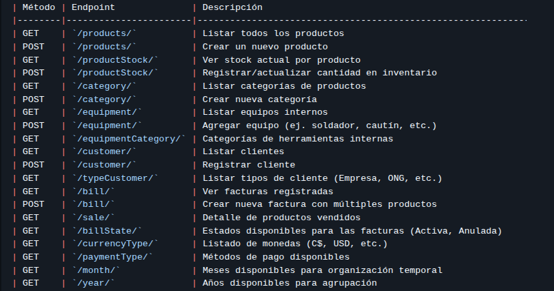Click the `/year/` endpoint text
Viewport: 554px width, 291px height.
94,284
